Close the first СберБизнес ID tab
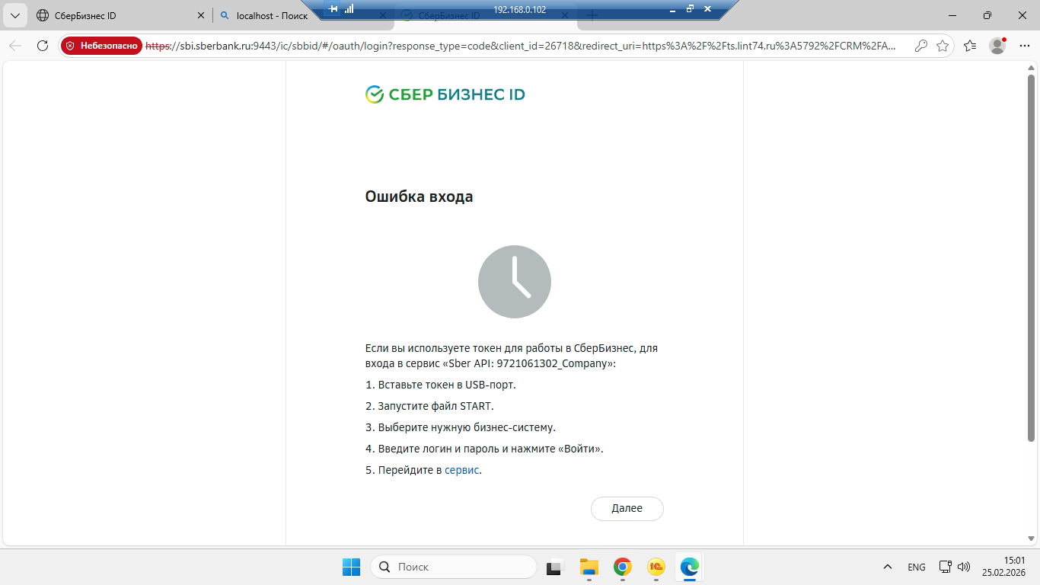The image size is (1040, 585). click(201, 15)
